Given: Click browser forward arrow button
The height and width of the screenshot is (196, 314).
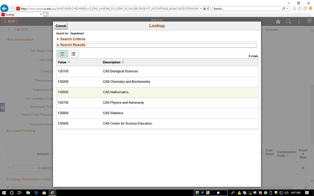Looking at the screenshot, I should [x=12, y=8].
